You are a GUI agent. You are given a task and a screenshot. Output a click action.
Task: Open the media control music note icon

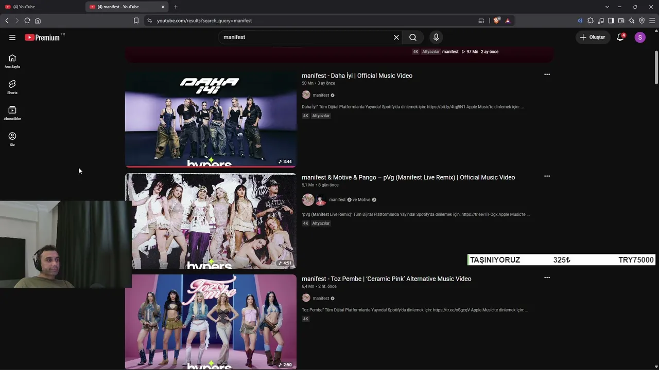(601, 21)
